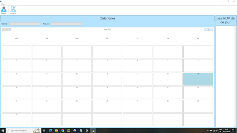Launch Google Chrome from taskbar

(63, 131)
